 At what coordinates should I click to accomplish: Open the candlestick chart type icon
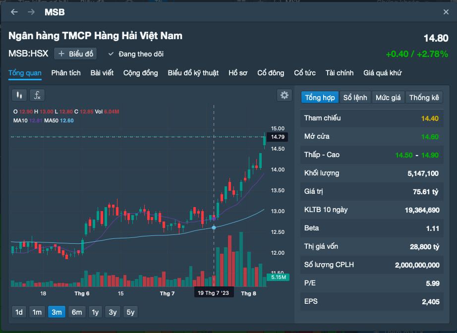pos(19,95)
